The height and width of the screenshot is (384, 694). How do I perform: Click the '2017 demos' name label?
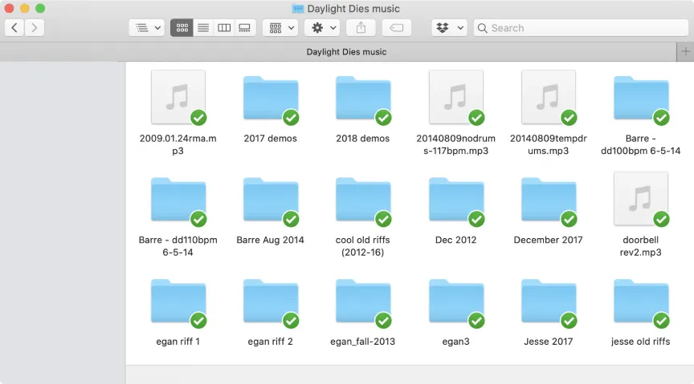[271, 139]
